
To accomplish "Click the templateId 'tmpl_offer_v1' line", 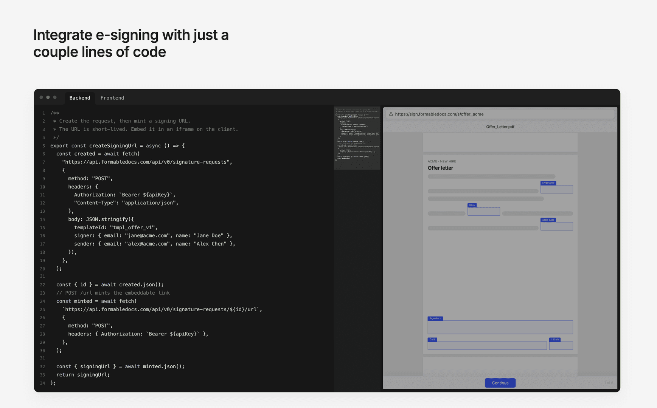I will click(116, 227).
